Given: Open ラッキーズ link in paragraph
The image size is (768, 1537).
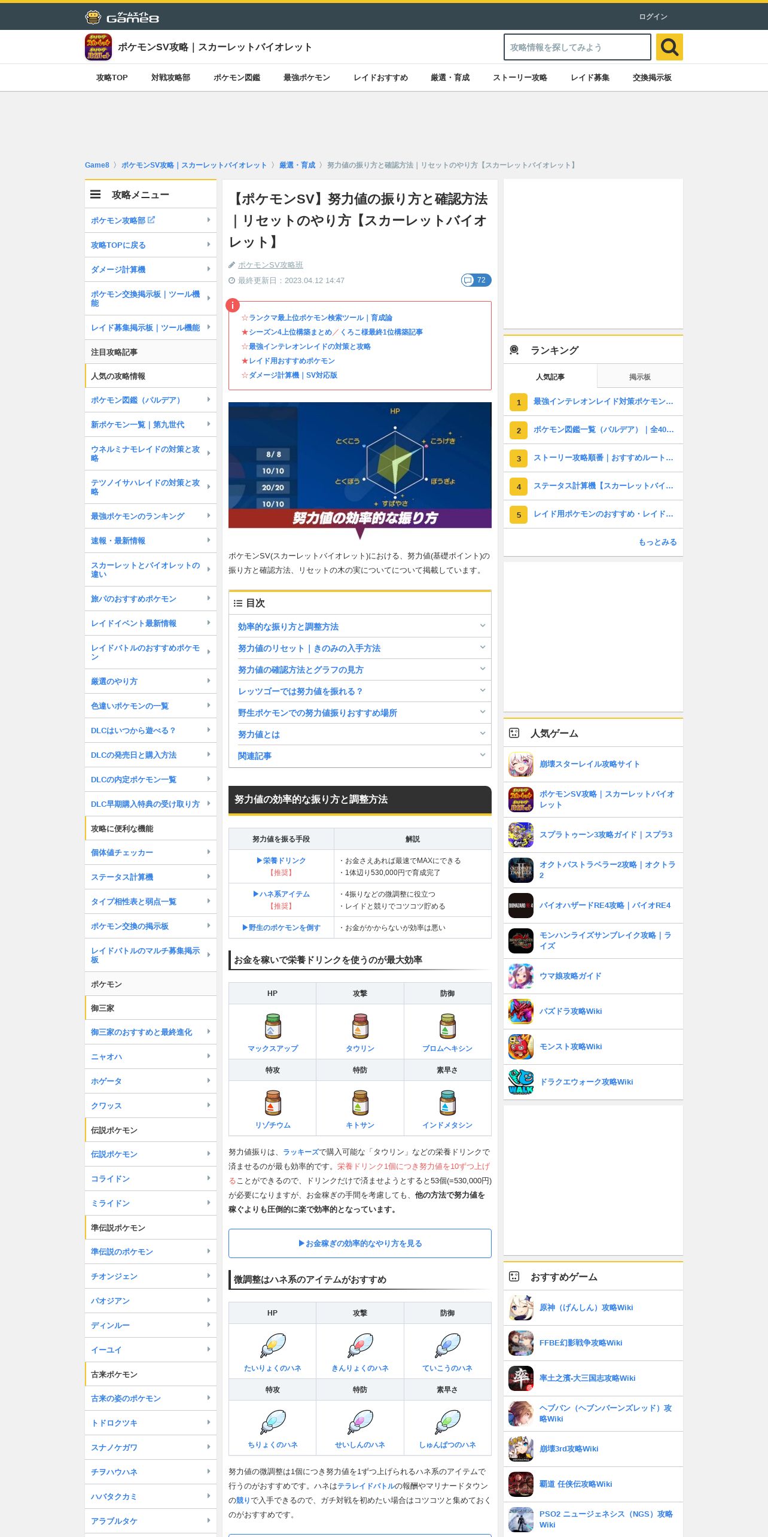Looking at the screenshot, I should tap(301, 1152).
